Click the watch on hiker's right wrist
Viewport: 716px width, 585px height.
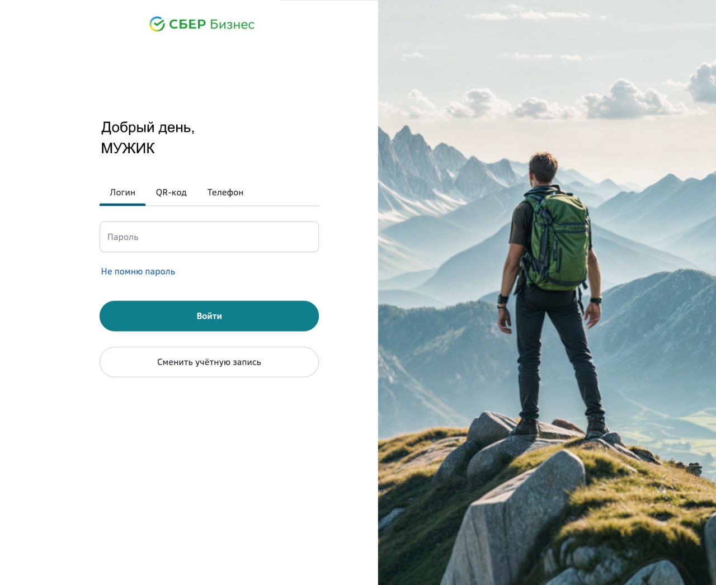(595, 300)
